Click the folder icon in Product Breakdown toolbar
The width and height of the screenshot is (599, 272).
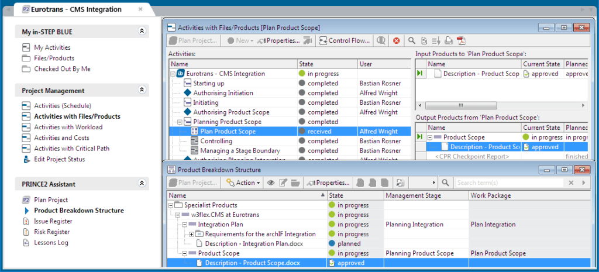pyautogui.click(x=295, y=183)
